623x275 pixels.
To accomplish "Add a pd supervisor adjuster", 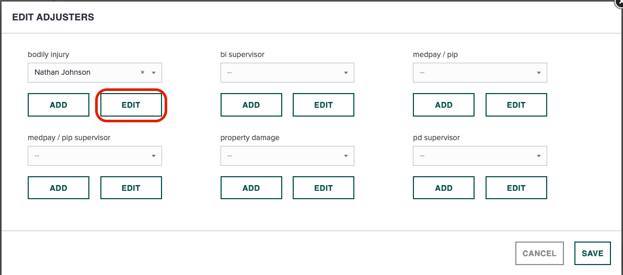I will pos(444,188).
